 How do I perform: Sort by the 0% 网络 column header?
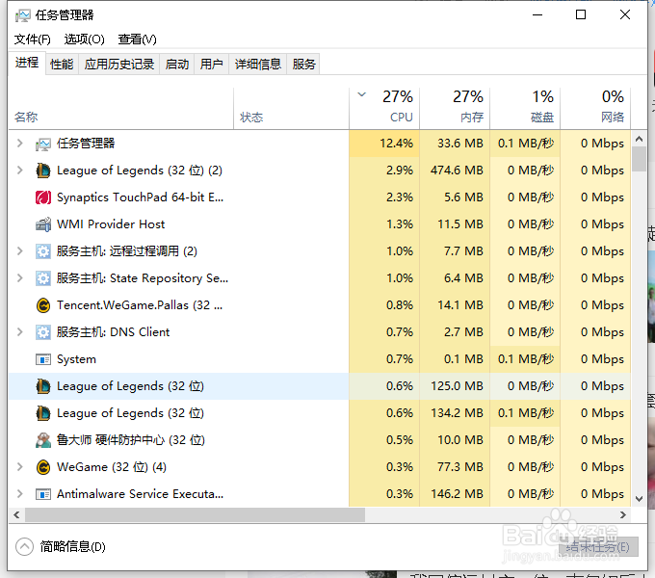pyautogui.click(x=595, y=109)
